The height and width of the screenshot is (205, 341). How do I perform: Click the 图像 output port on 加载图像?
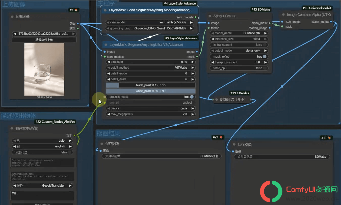point(78,24)
